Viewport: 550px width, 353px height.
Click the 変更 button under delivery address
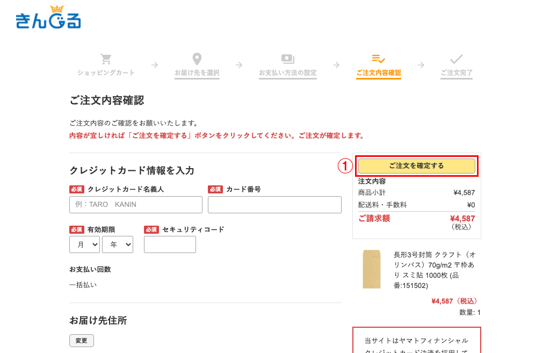tap(81, 341)
